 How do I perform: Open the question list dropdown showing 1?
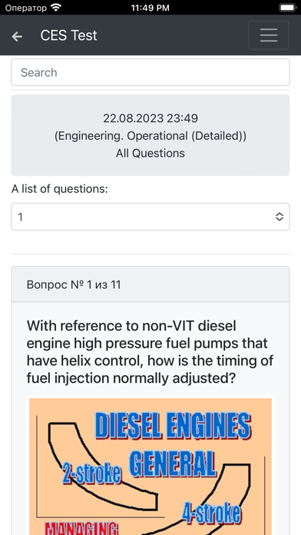(150, 217)
